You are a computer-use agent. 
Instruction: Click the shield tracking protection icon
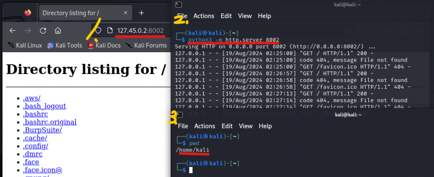coord(98,30)
